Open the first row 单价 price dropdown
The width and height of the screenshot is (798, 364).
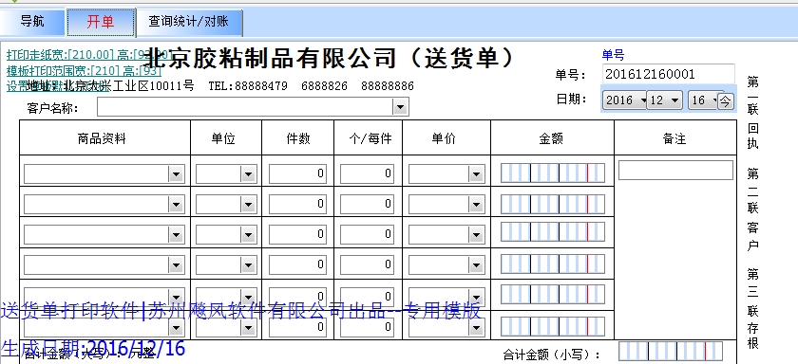point(476,174)
